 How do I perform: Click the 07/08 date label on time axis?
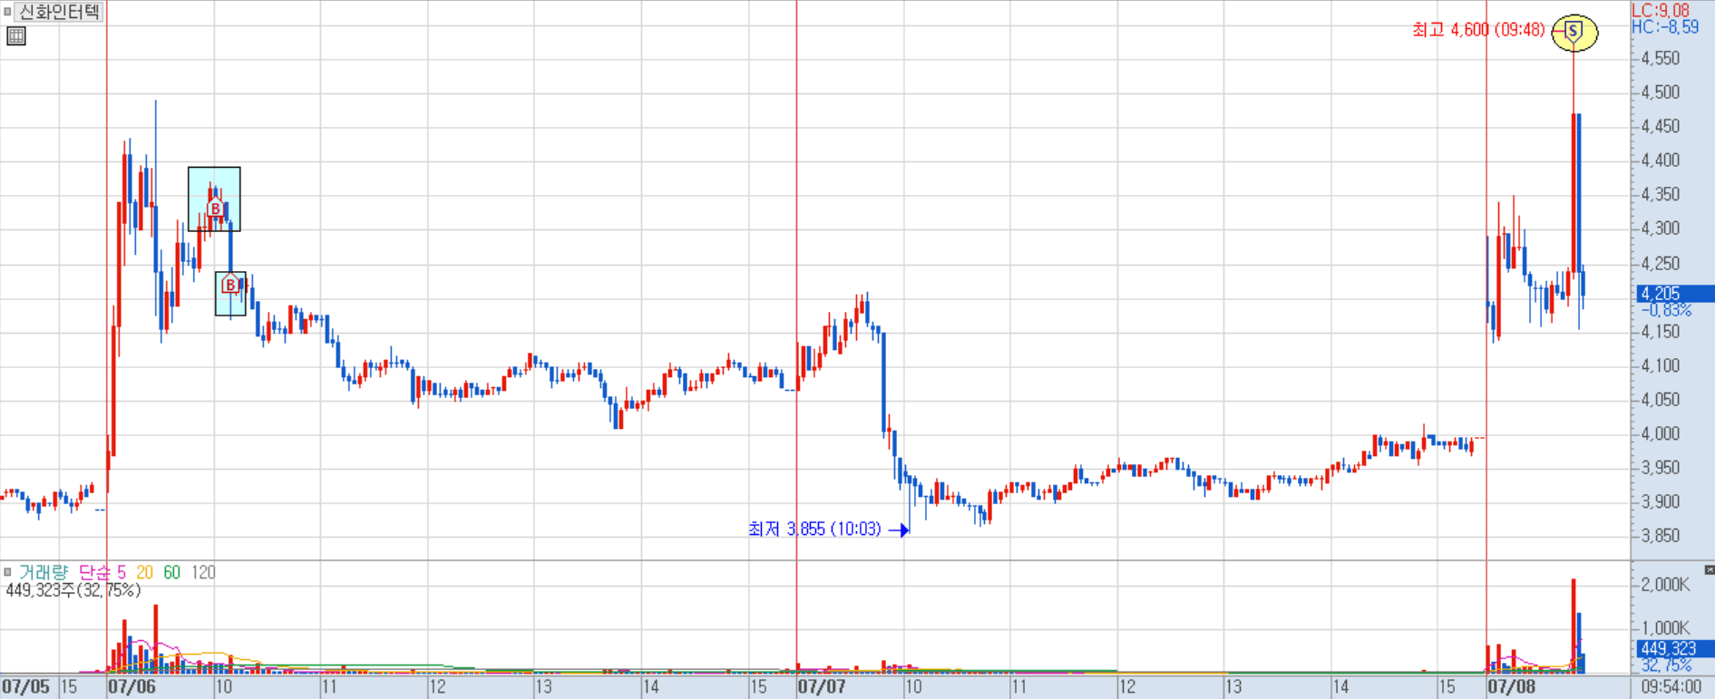[1512, 686]
